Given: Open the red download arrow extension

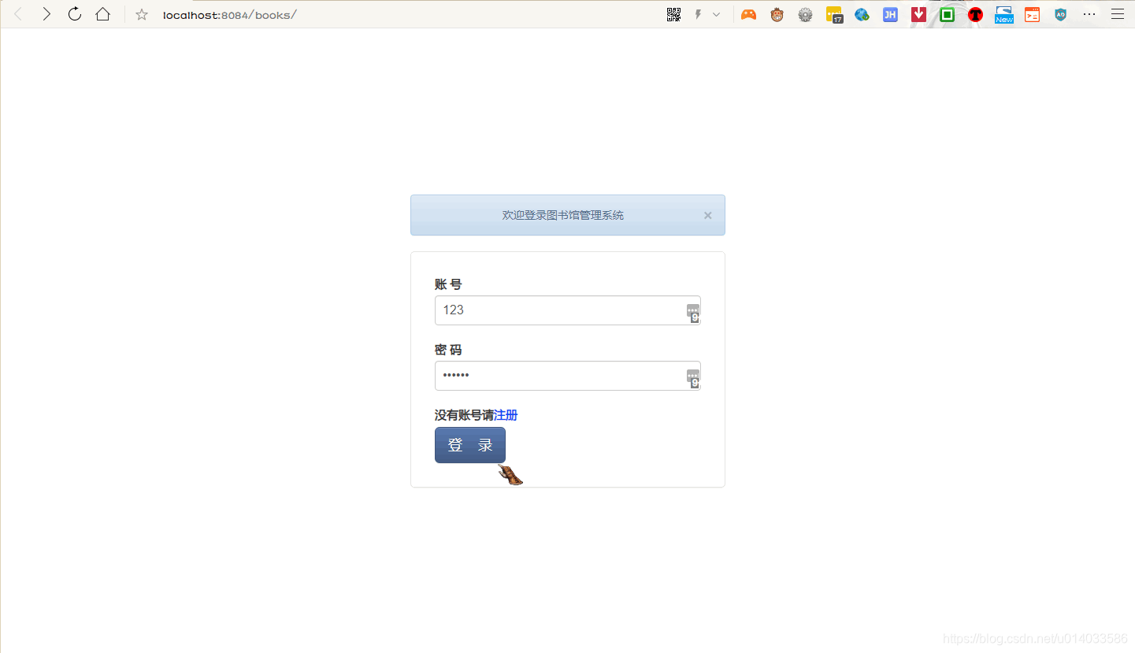Looking at the screenshot, I should point(918,14).
